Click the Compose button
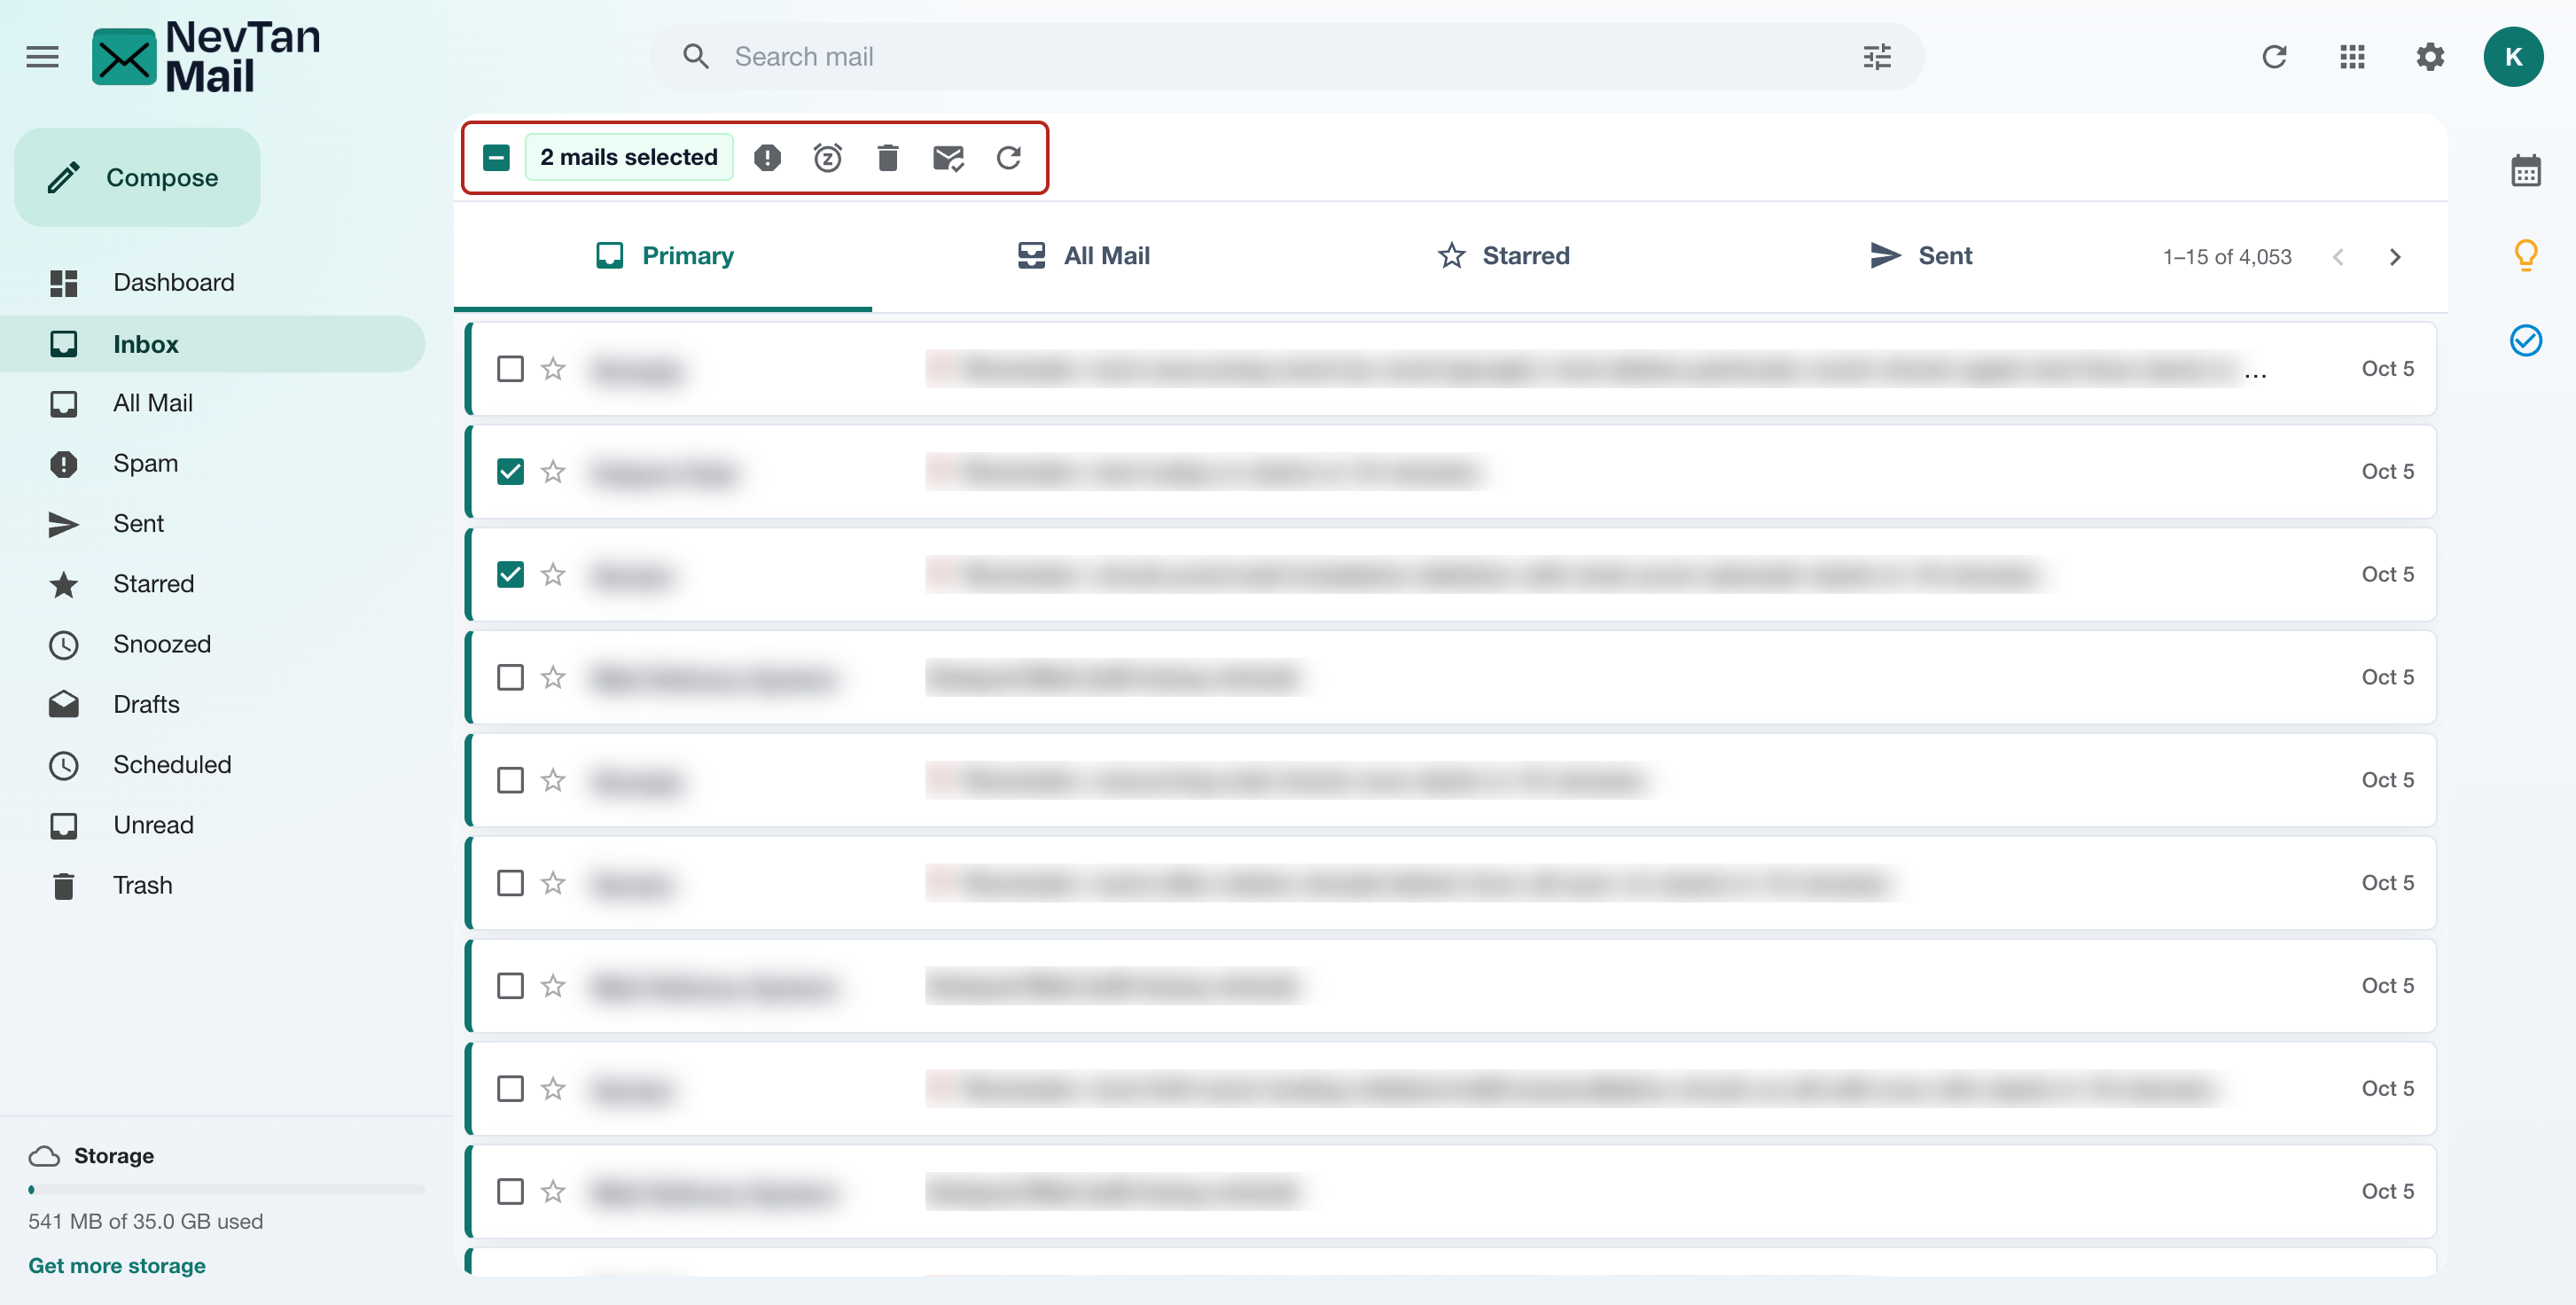This screenshot has height=1305, width=2576. 138,178
